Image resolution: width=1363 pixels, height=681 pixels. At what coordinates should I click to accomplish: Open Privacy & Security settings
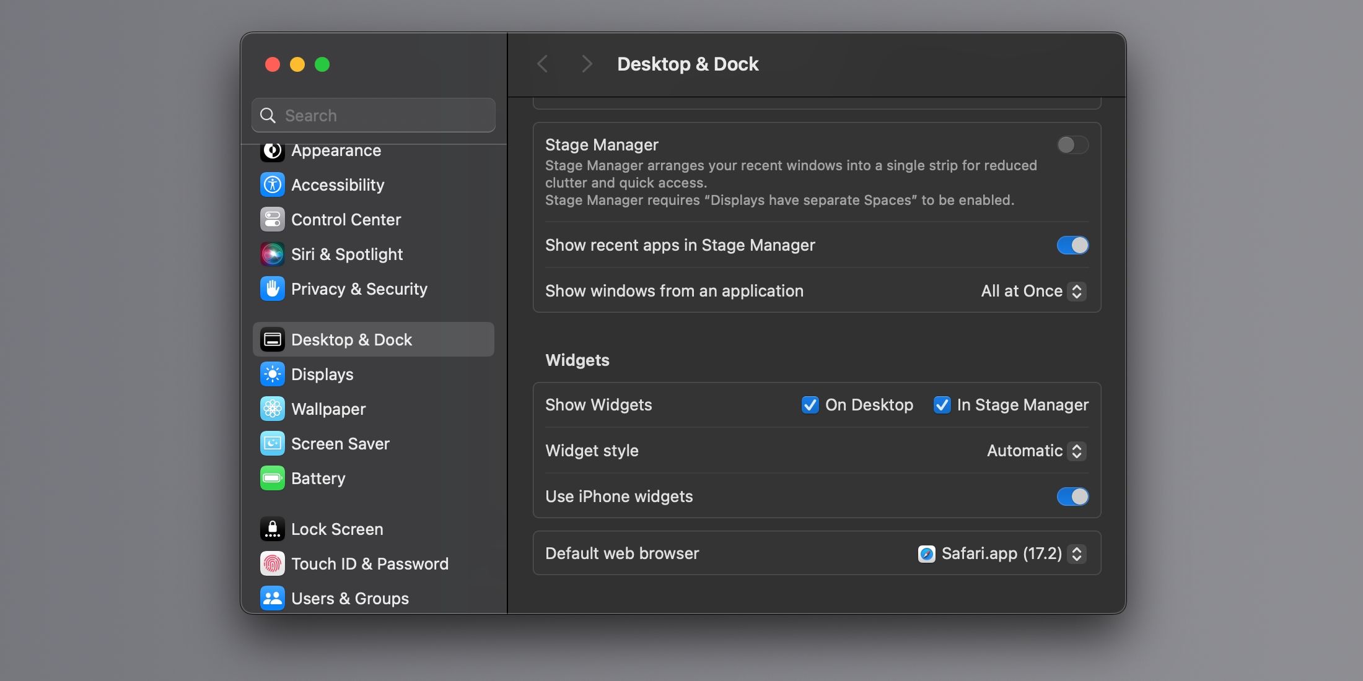pyautogui.click(x=359, y=288)
